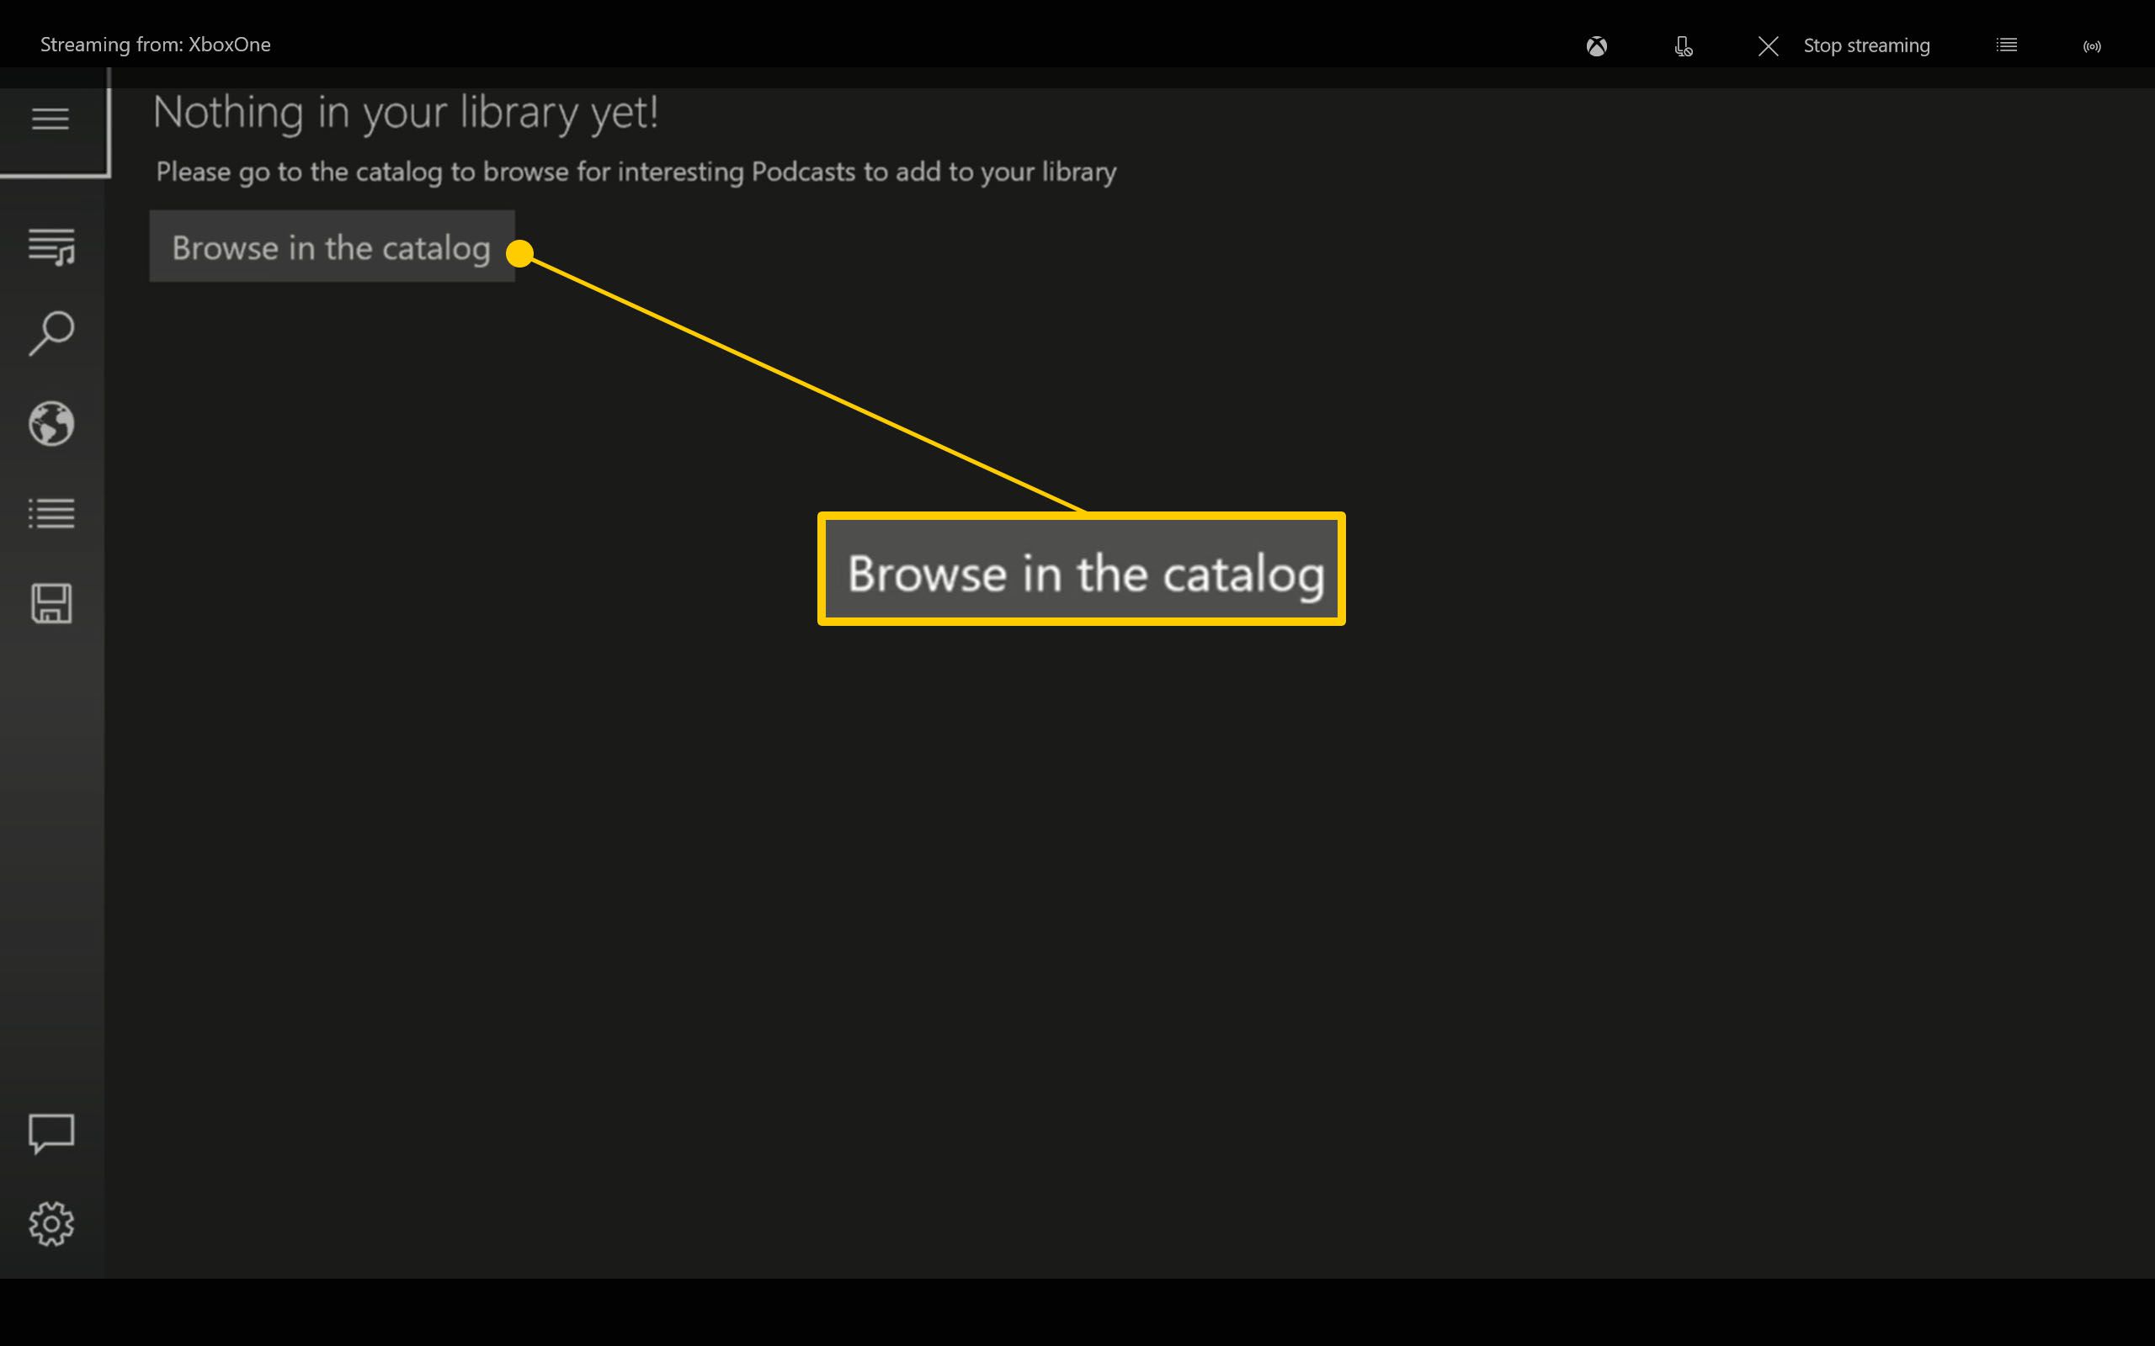Open the globe catalog icon in sidebar
This screenshot has height=1346, width=2155.
click(x=51, y=424)
